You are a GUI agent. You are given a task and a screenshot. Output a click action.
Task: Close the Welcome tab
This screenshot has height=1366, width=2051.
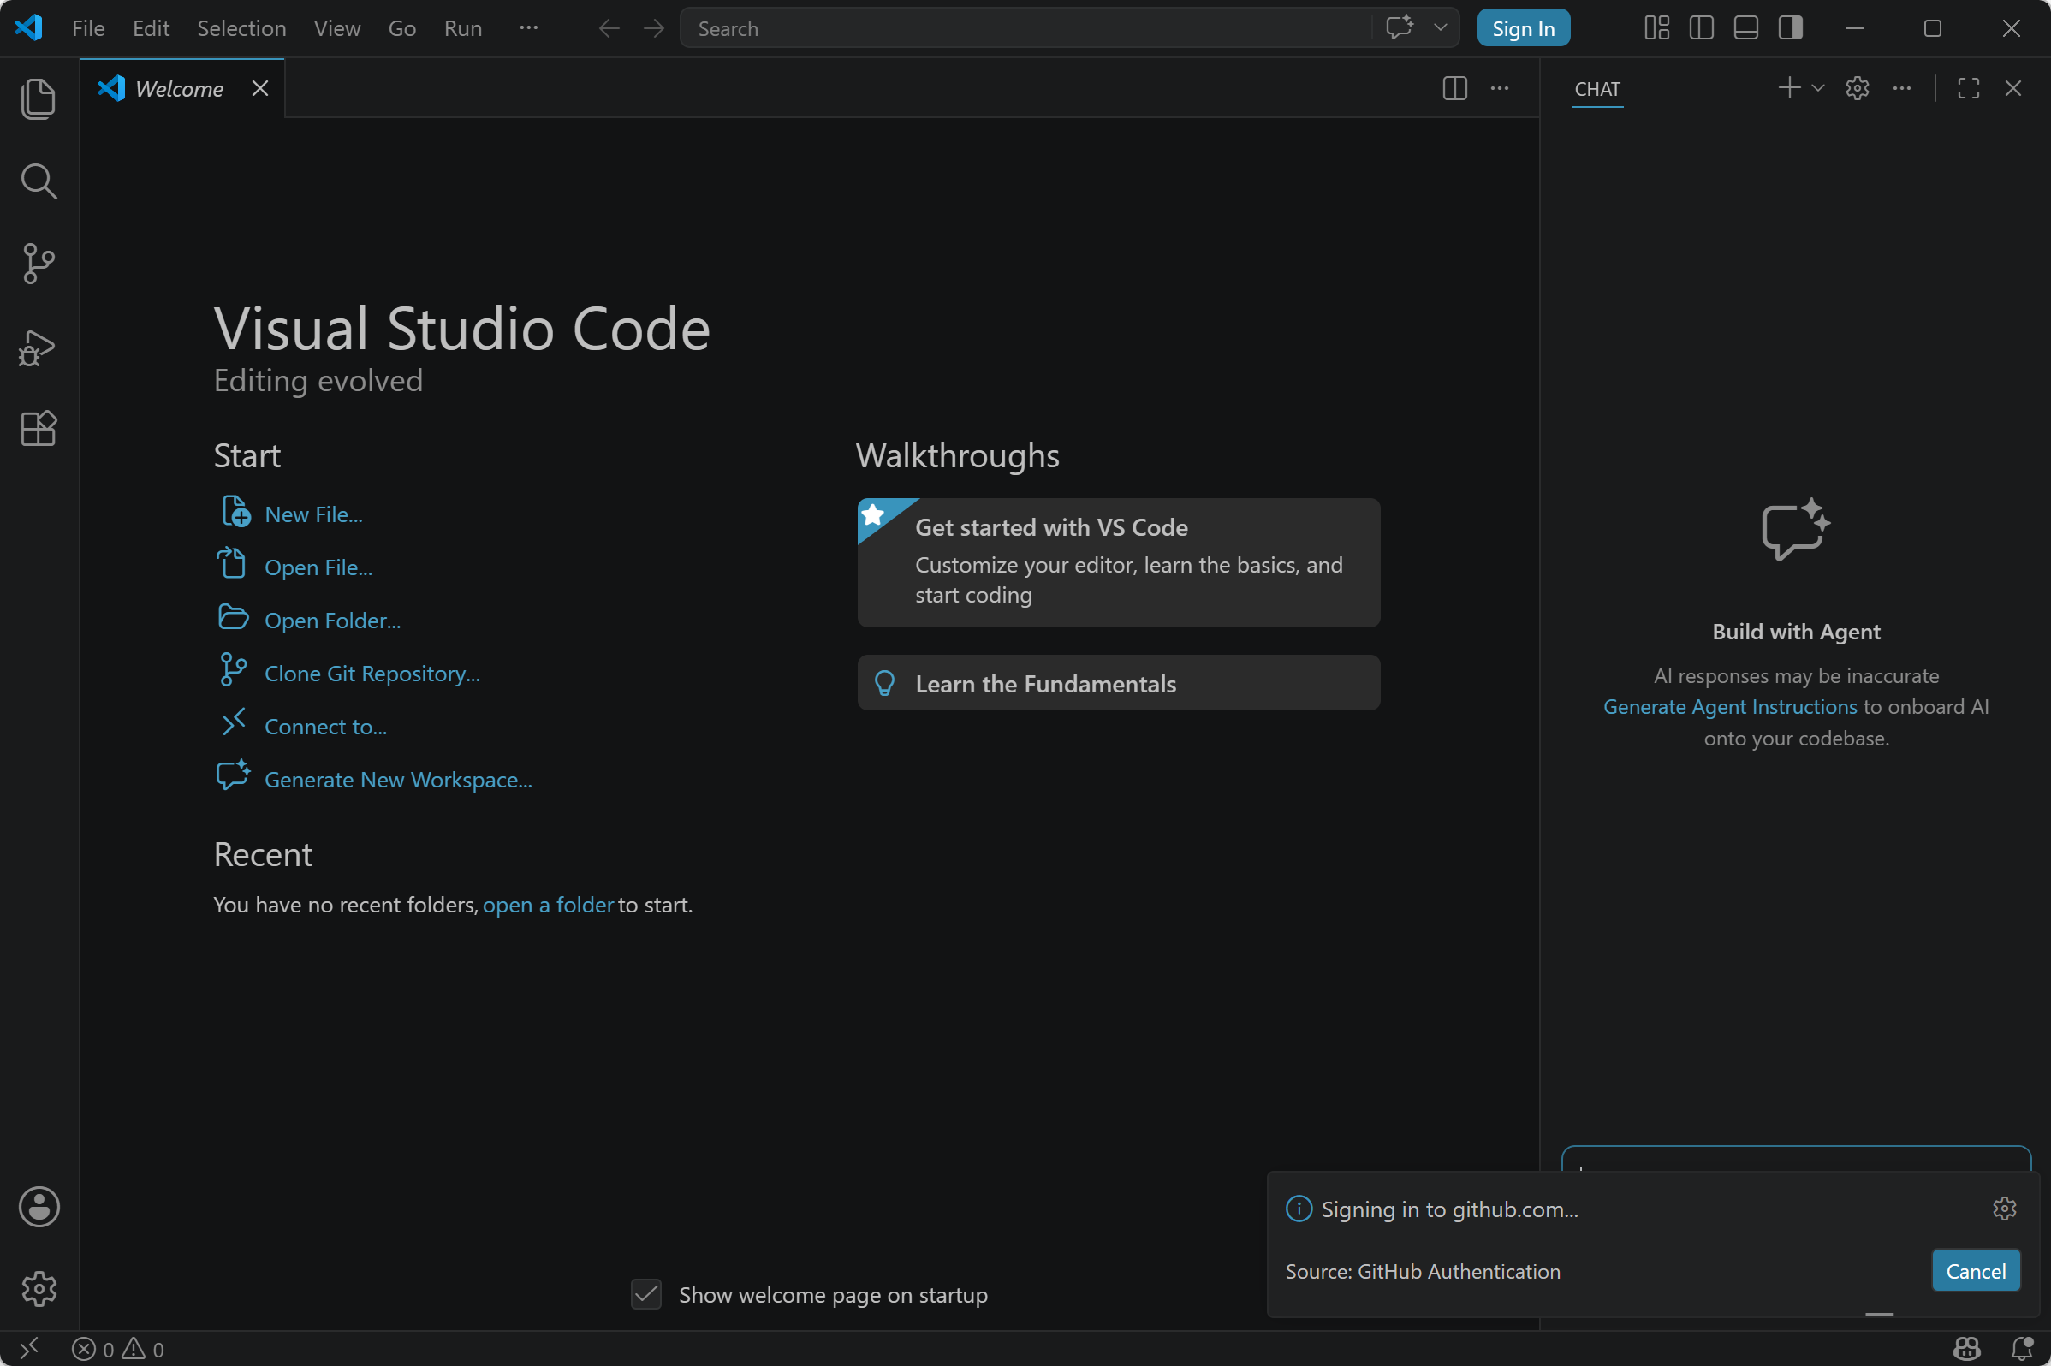[259, 88]
